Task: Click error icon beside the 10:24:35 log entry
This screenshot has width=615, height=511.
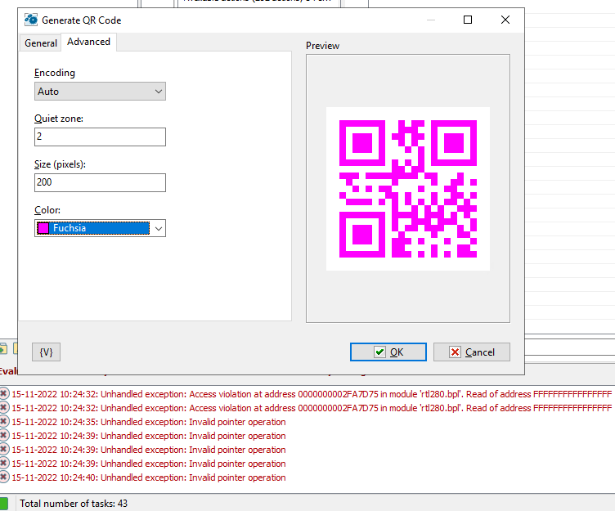Action: (3, 422)
